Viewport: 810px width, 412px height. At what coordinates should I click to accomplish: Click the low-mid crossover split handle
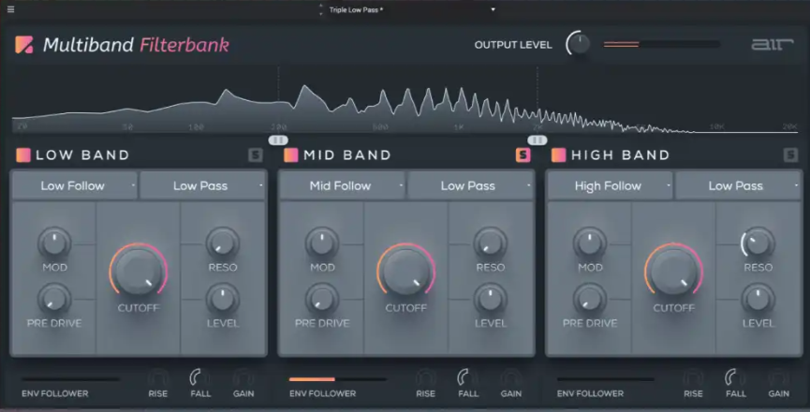pyautogui.click(x=278, y=140)
